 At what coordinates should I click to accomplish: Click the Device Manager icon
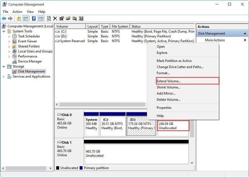click(14, 61)
